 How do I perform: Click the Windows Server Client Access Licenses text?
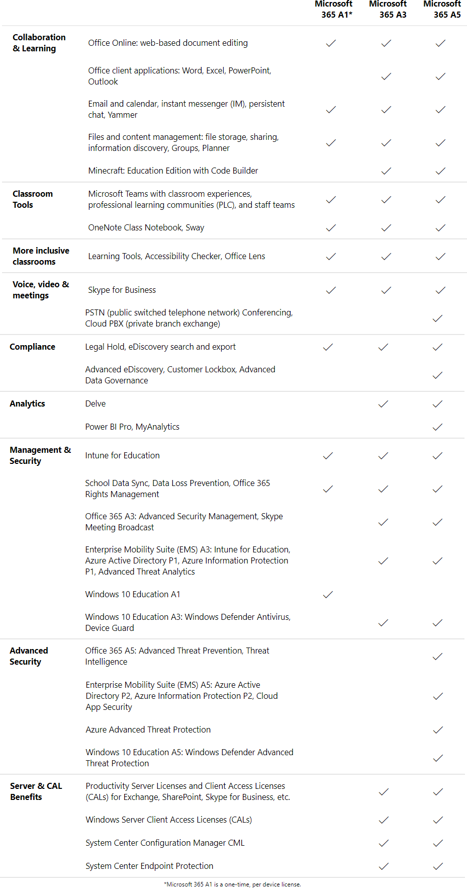168,820
